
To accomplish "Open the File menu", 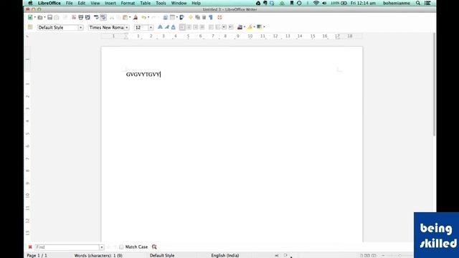I will click(69, 3).
